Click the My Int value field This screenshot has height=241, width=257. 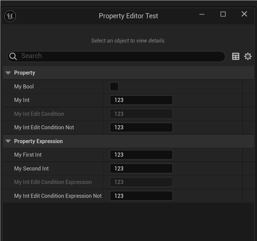click(x=141, y=100)
